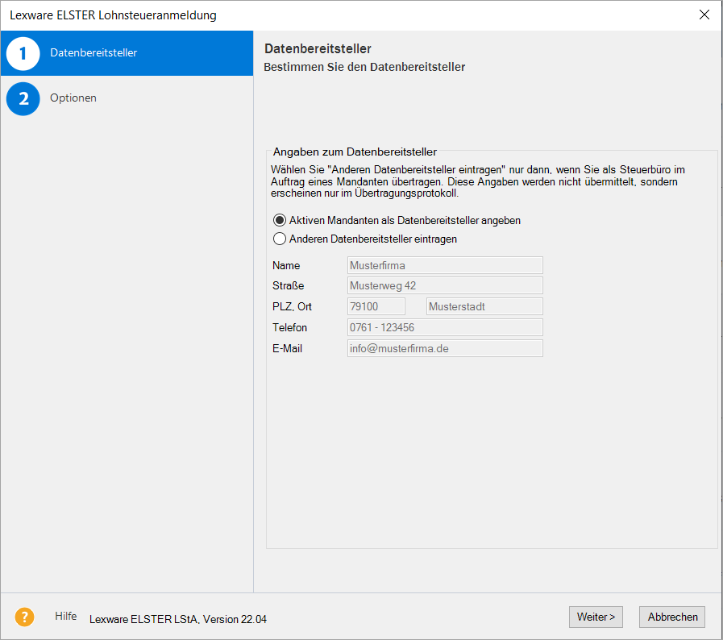Click the Abbrechen button
This screenshot has width=723, height=640.
[672, 617]
